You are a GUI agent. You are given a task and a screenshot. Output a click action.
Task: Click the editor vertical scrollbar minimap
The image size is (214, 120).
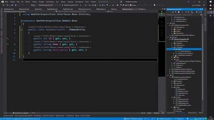[162, 46]
